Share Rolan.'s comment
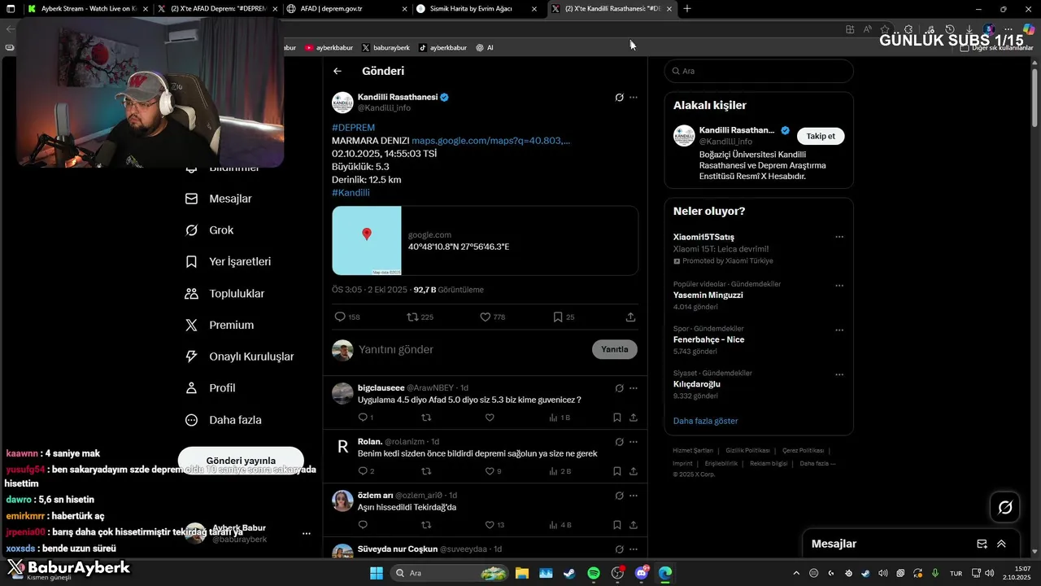 coord(633,471)
